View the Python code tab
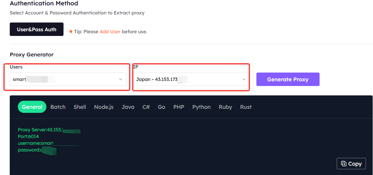The width and height of the screenshot is (373, 175). pos(202,107)
